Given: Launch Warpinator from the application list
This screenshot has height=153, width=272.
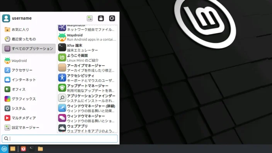Looking at the screenshot, I should pyautogui.click(x=87, y=28).
